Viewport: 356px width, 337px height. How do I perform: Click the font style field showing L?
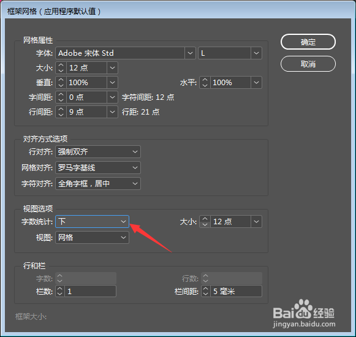[225, 53]
